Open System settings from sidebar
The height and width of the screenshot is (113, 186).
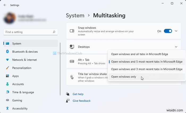coord(17,43)
